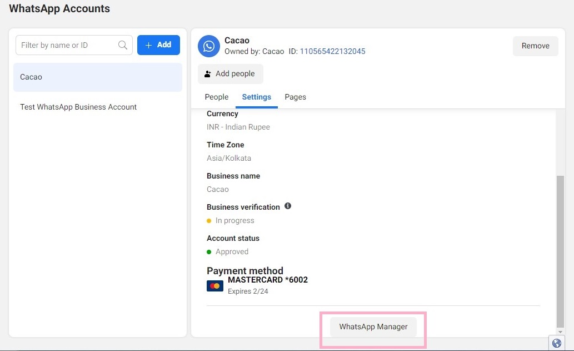Click the Account status label
The image size is (574, 351).
[233, 238]
